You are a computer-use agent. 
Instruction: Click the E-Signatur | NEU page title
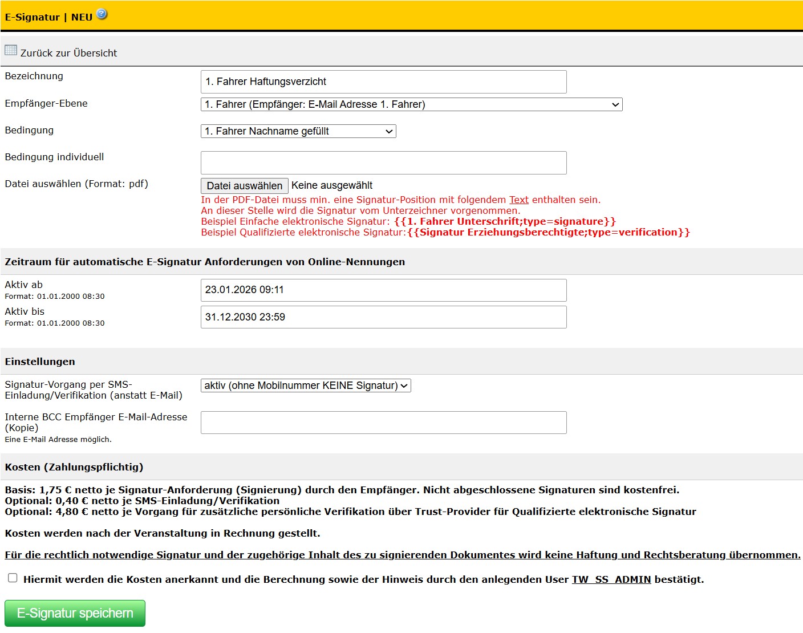48,17
